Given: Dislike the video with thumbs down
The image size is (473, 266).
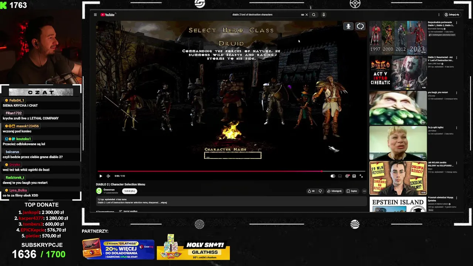Looking at the screenshot, I should click(x=320, y=191).
